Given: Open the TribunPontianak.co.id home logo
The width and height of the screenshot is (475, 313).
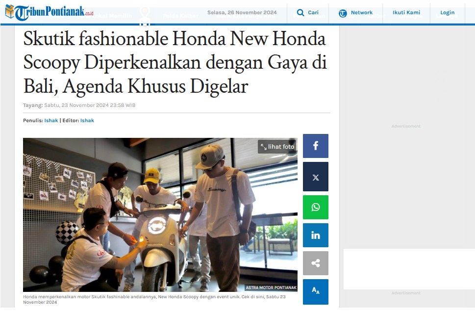Looking at the screenshot, I should pyautogui.click(x=50, y=12).
